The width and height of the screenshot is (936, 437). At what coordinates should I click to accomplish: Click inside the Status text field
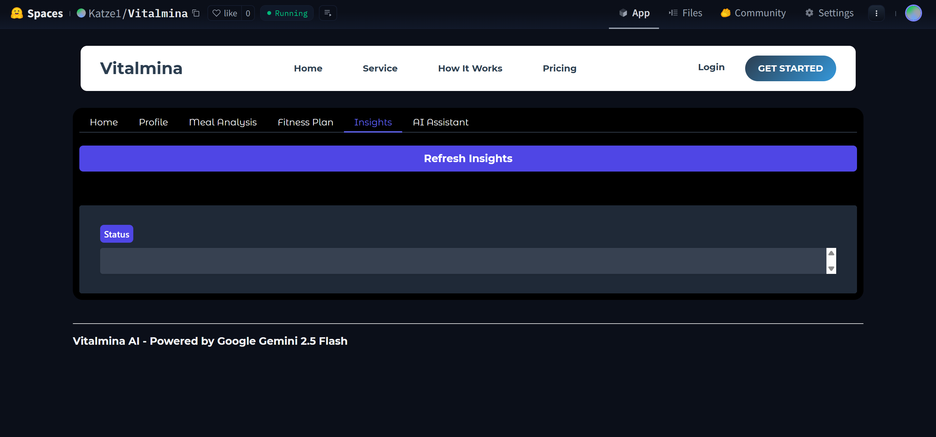[x=461, y=261]
